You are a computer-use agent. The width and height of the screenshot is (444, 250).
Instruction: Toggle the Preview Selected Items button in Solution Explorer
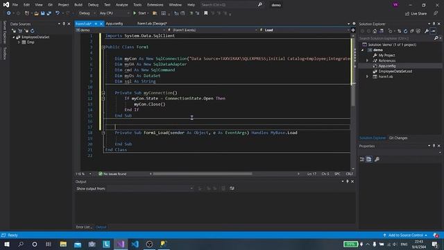433,31
